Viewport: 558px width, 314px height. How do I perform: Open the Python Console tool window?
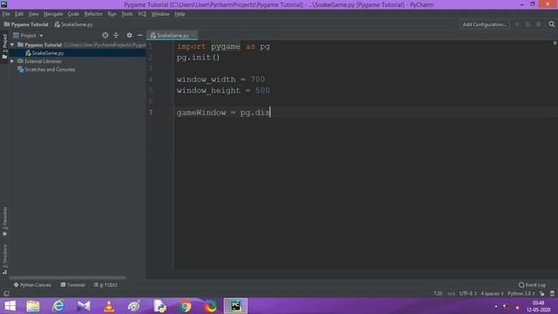(32, 285)
